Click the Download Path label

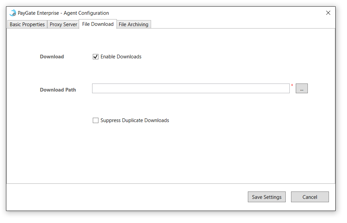(58, 90)
